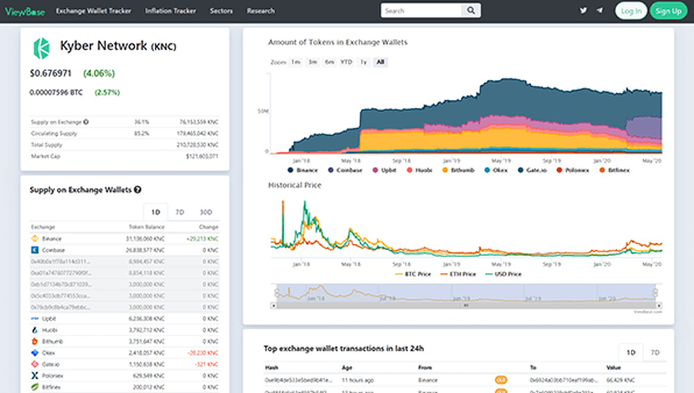
Task: Click the Circulating Supply row label
Action: pyautogui.click(x=54, y=134)
